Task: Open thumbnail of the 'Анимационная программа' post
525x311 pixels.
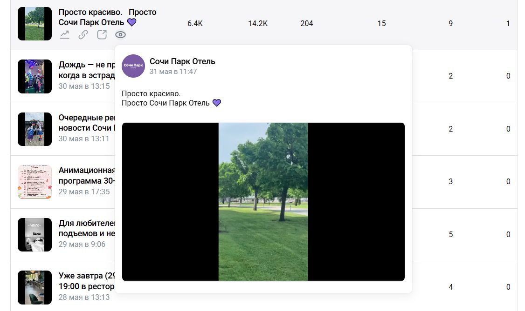Action: tap(35, 182)
